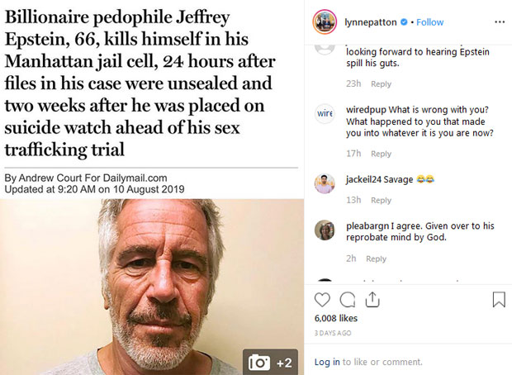
Task: Share the post using the share icon
Action: tap(372, 299)
